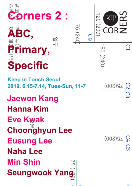The image size is (132, 186).
Task: Click the 'Corners 2 :' title
Action: coord(38,16)
